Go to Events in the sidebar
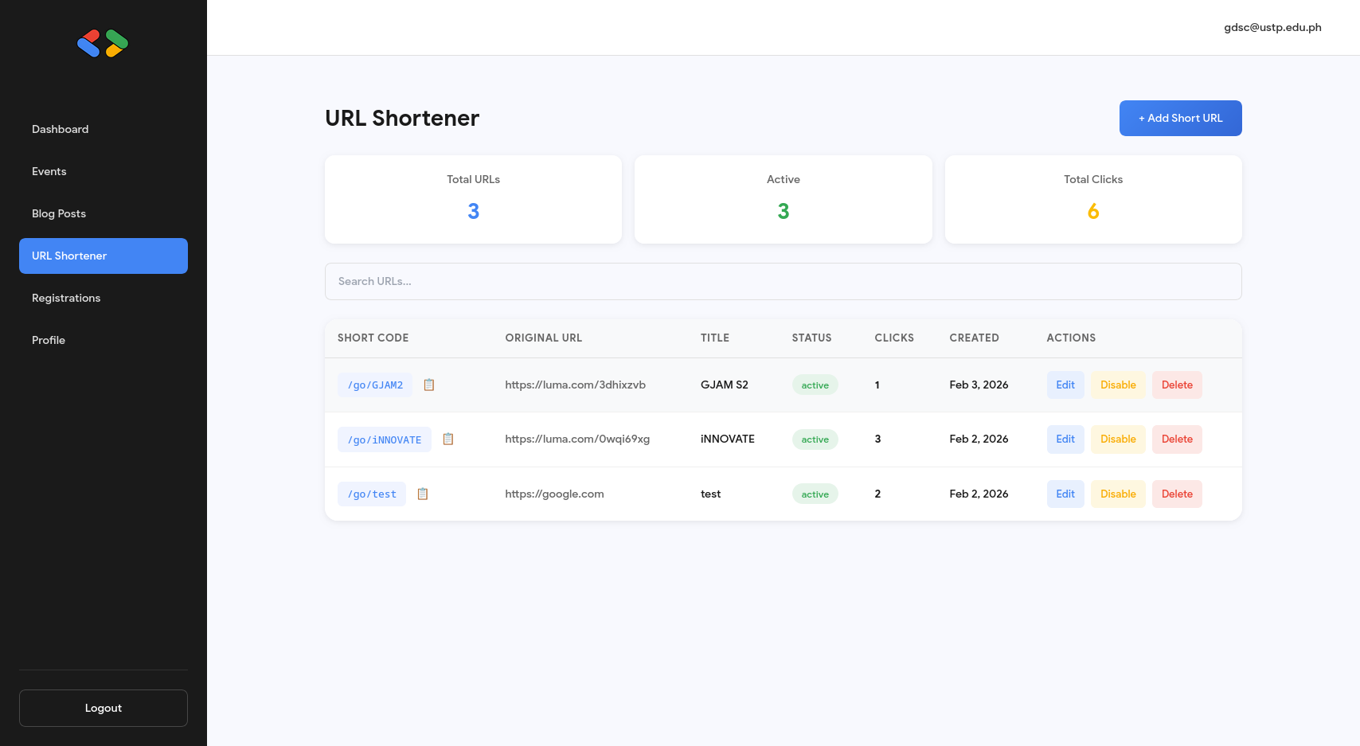 tap(104, 171)
